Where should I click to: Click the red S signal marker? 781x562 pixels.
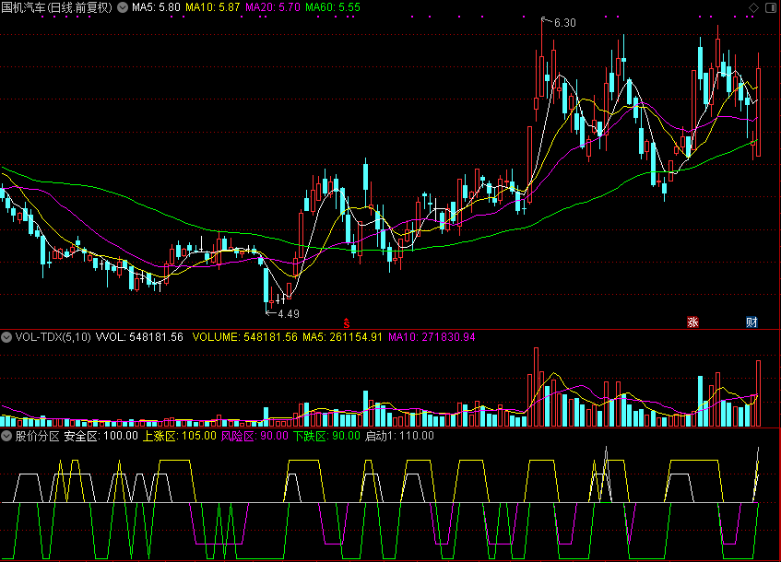(x=347, y=322)
